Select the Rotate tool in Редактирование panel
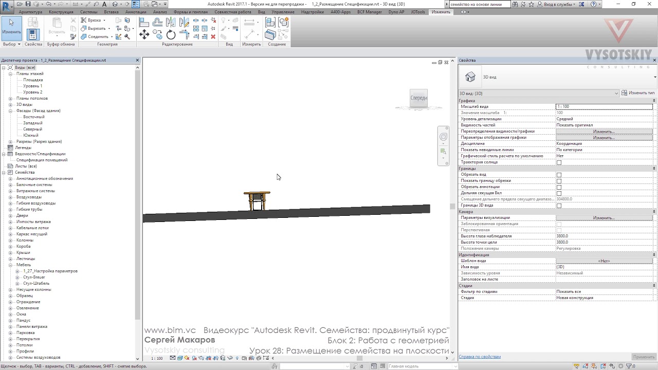This screenshot has height=370, width=658. (171, 34)
